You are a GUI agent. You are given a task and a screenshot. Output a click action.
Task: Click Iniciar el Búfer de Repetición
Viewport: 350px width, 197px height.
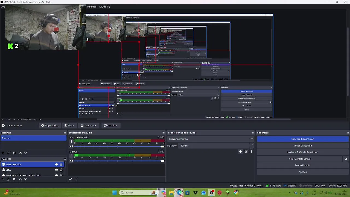[x=302, y=152]
